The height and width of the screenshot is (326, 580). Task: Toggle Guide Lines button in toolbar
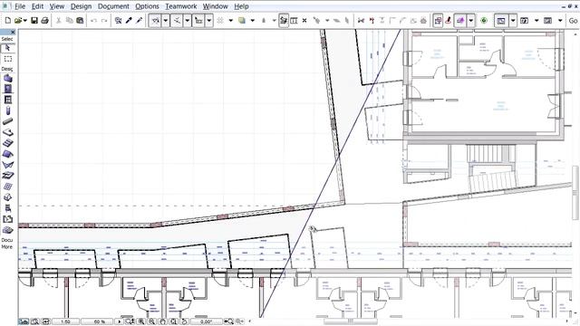pos(155,21)
